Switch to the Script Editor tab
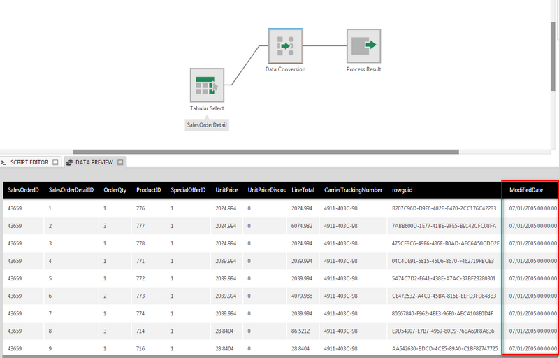The height and width of the screenshot is (358, 559). pos(29,162)
